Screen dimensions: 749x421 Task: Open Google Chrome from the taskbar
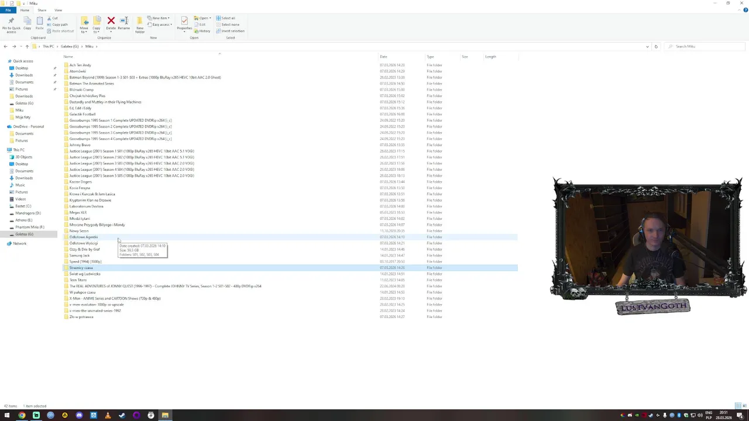tap(22, 415)
